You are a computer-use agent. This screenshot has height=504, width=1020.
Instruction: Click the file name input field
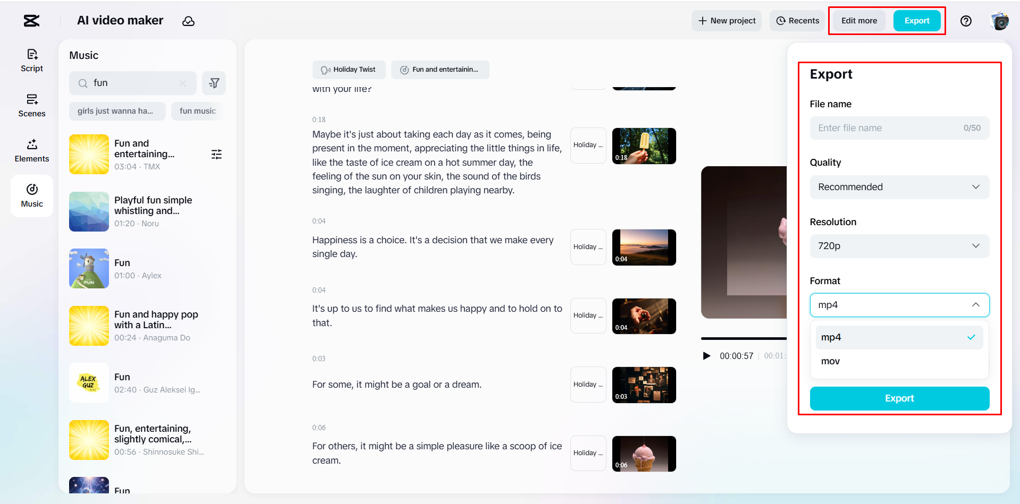pos(899,127)
